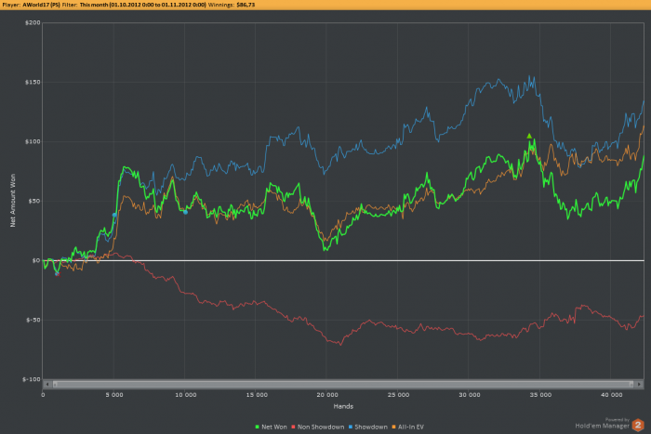This screenshot has height=434, width=651.
Task: Click the 'Hands' x-axis title
Action: pyautogui.click(x=343, y=406)
